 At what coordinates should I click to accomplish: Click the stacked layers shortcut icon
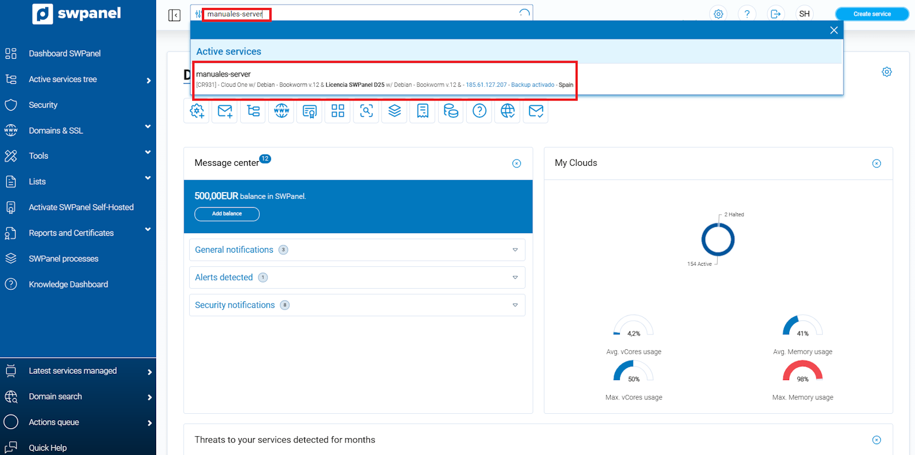click(395, 111)
